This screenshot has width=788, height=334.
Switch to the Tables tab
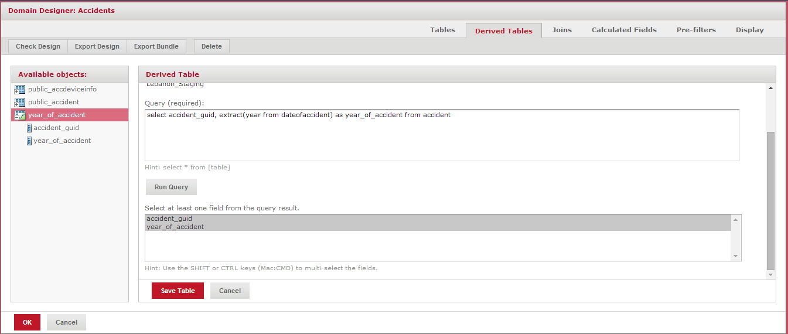(x=442, y=30)
